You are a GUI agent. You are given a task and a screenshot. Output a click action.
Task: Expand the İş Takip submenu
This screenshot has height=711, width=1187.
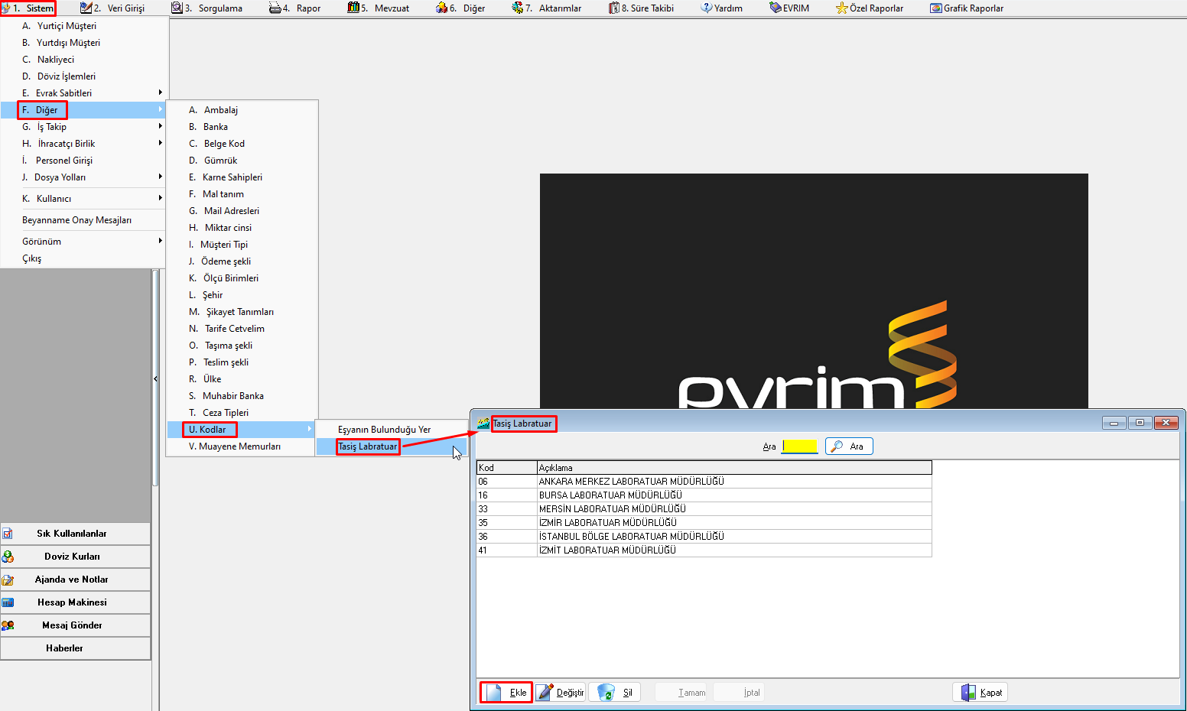click(84, 127)
